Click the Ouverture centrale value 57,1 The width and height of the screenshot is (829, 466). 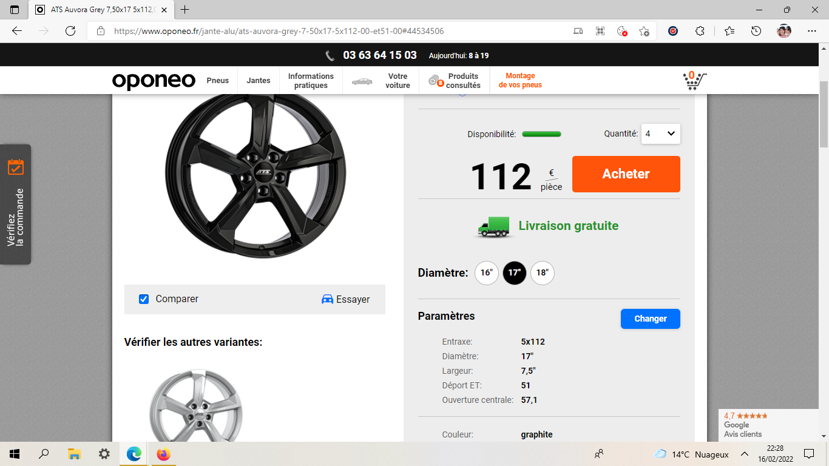[x=529, y=400]
